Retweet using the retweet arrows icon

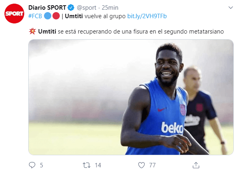(x=86, y=165)
